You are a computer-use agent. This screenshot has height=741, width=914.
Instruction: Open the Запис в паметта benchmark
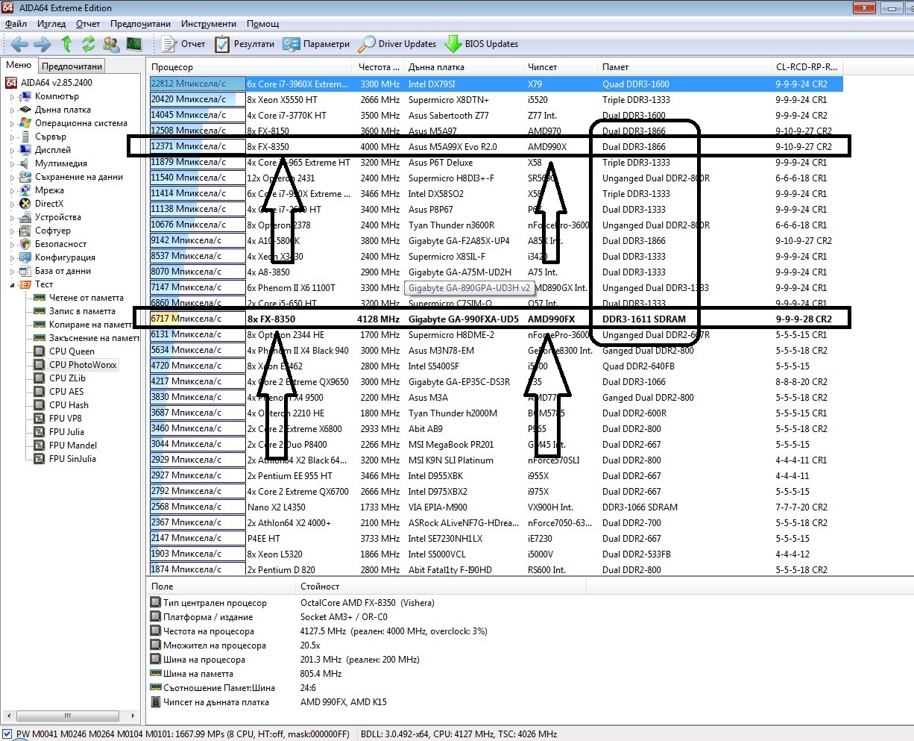(82, 311)
